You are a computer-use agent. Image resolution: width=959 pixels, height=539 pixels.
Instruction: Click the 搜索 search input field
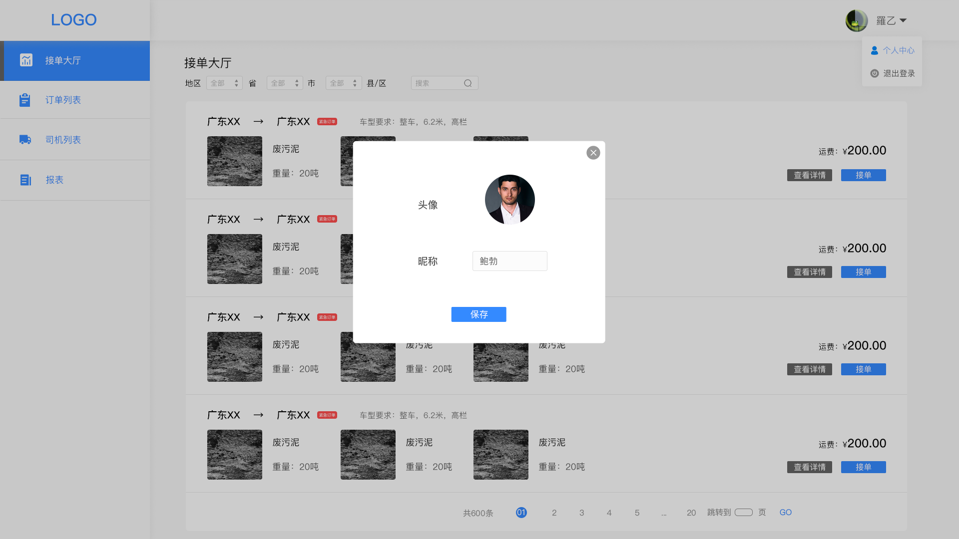pyautogui.click(x=445, y=83)
